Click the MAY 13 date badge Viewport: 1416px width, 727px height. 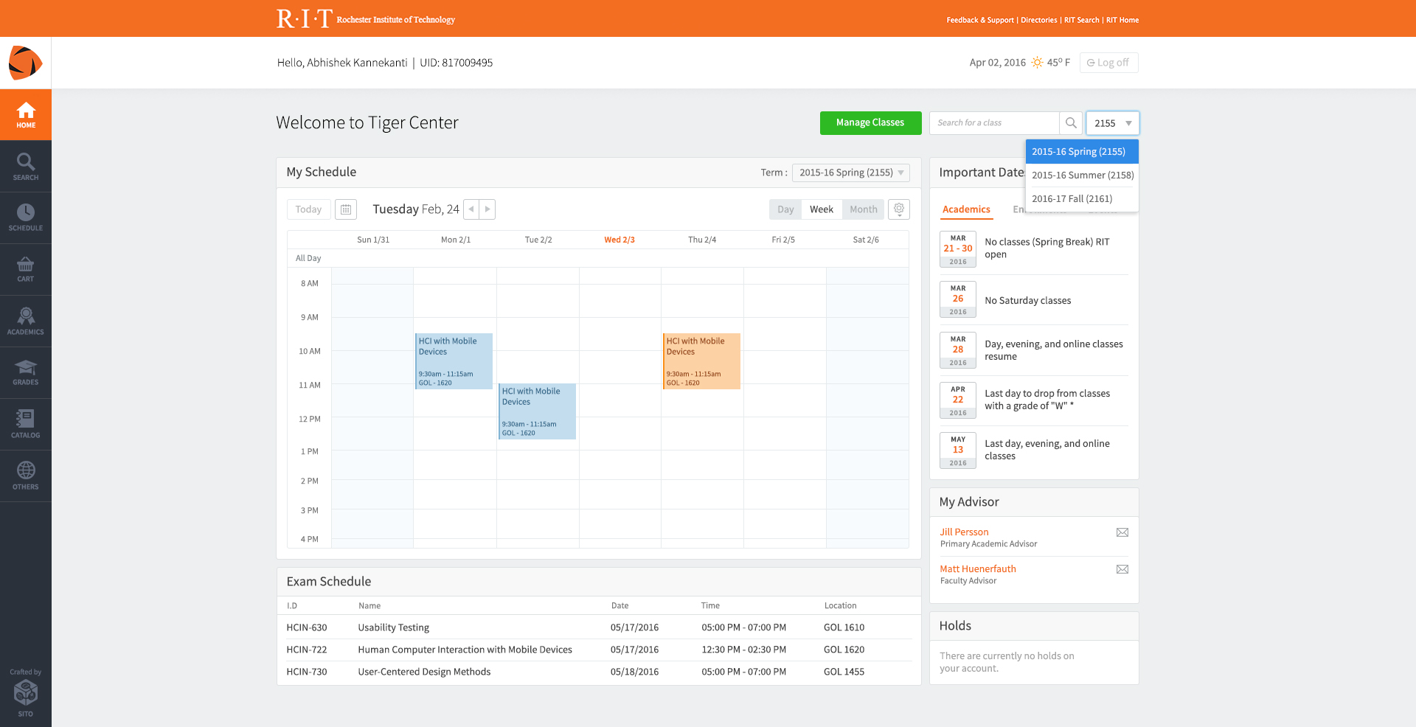(x=958, y=451)
